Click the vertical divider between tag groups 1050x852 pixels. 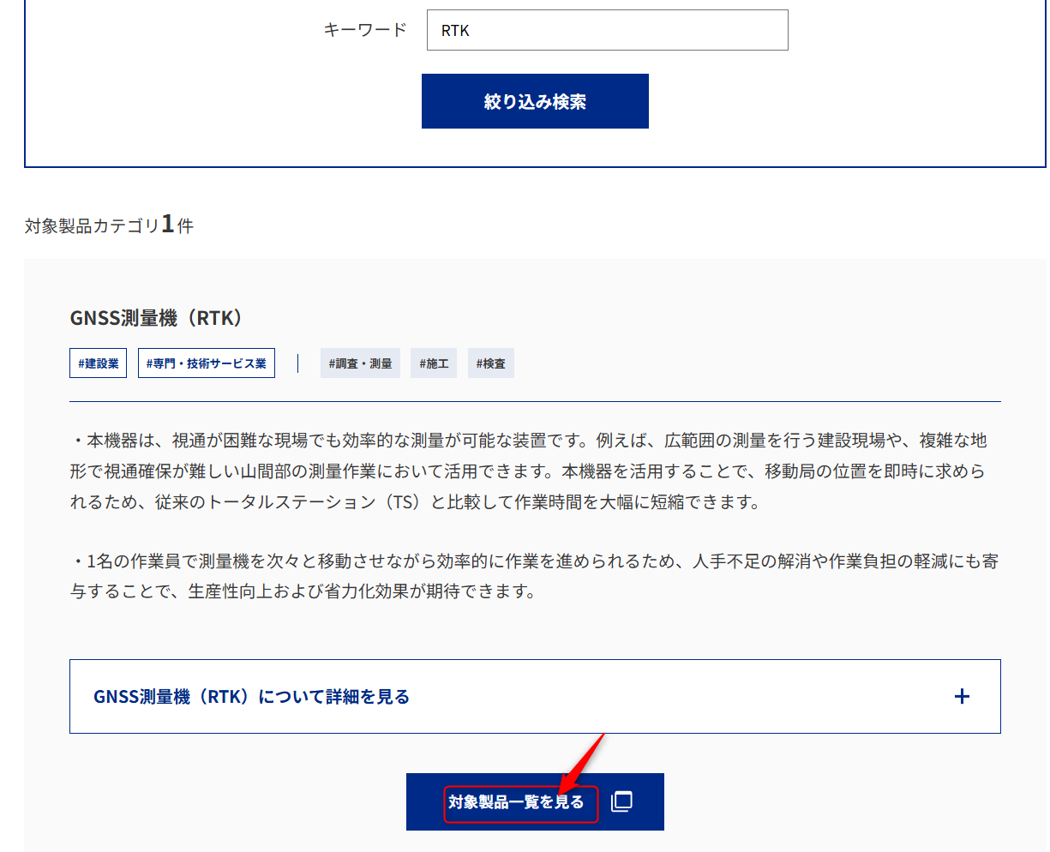297,363
